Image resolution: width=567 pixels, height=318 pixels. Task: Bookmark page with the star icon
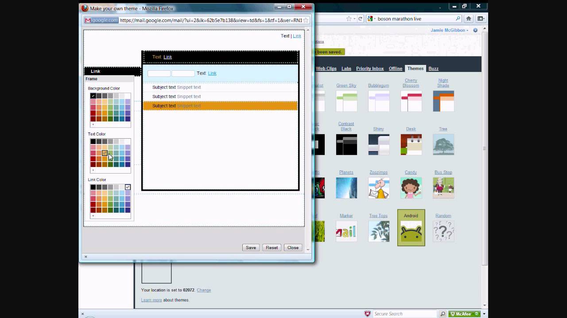(x=349, y=19)
